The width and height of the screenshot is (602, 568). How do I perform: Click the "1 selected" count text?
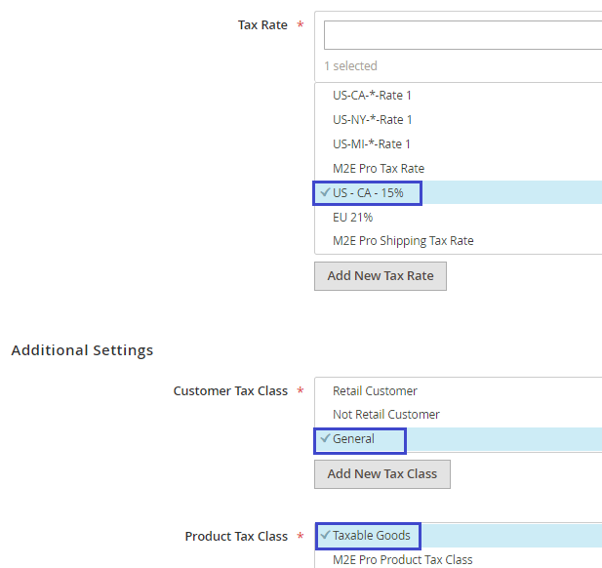pyautogui.click(x=350, y=66)
